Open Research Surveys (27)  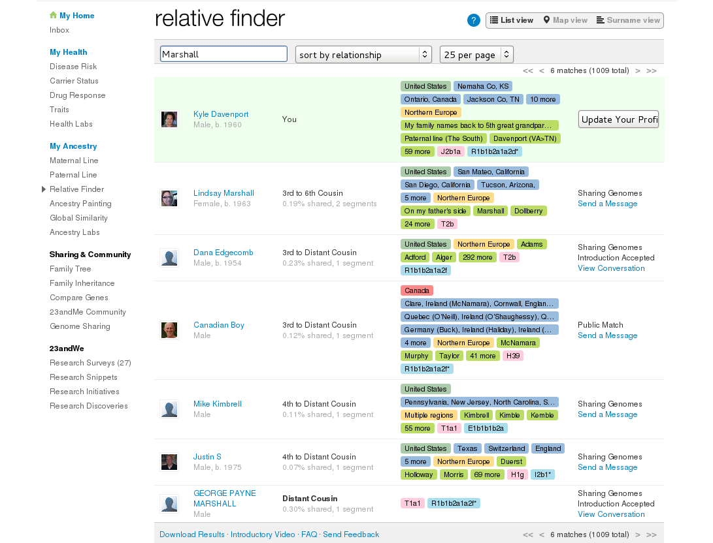[x=90, y=363]
